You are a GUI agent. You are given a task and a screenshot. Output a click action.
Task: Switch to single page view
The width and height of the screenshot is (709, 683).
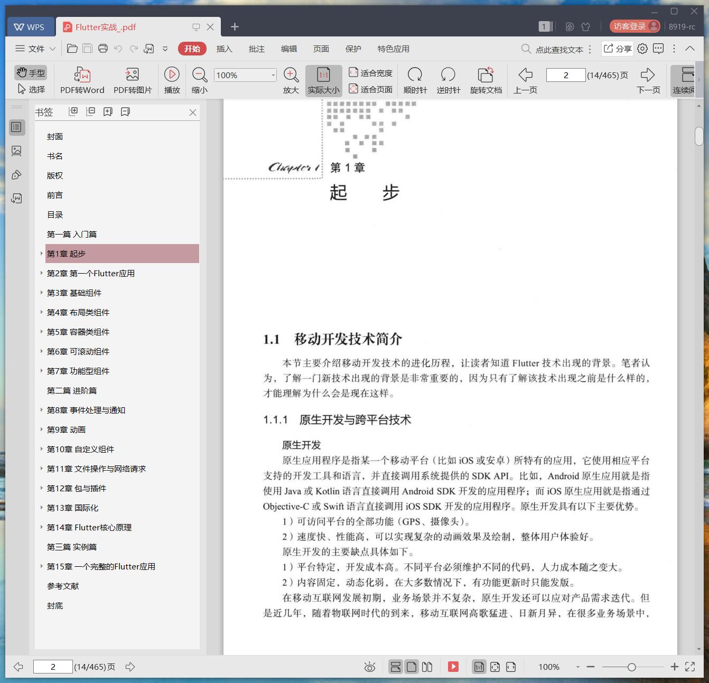pyautogui.click(x=411, y=667)
